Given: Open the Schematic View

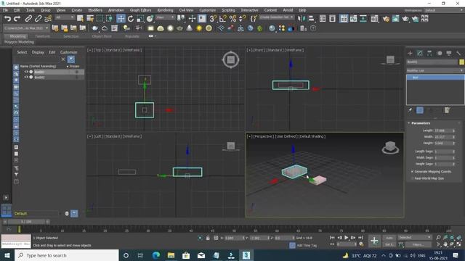Looking at the screenshot, I should pyautogui.click(x=363, y=19).
